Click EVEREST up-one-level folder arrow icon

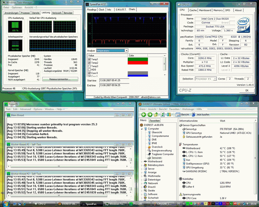(x=156, y=114)
